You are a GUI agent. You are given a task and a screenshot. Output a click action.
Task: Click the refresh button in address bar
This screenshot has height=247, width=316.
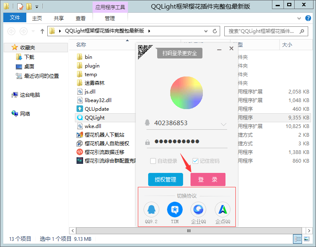click(215, 31)
